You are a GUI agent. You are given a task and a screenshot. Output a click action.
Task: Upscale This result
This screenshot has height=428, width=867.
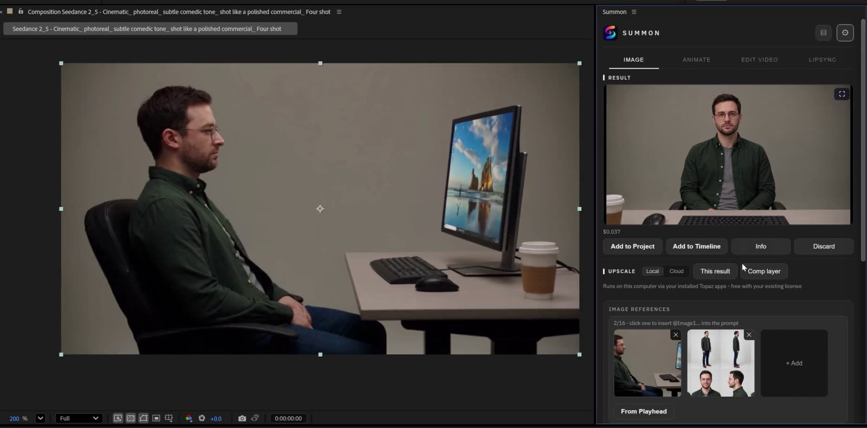coord(715,271)
